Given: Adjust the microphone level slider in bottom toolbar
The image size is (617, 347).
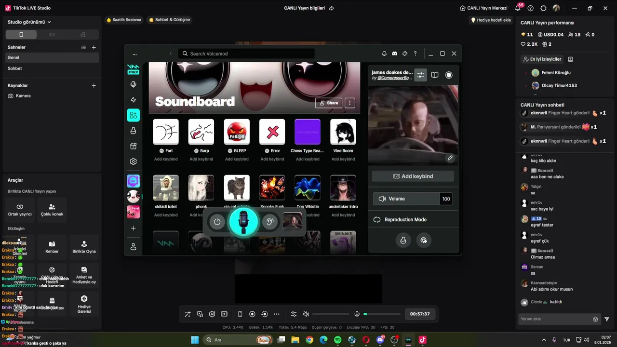Looking at the screenshot, I should 382,314.
